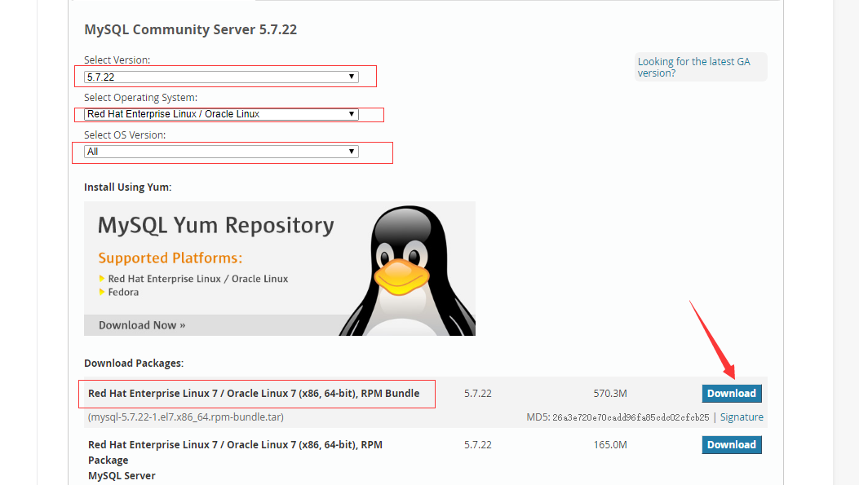Click the 165.0M file size value
Image resolution: width=859 pixels, height=485 pixels.
[x=609, y=444]
